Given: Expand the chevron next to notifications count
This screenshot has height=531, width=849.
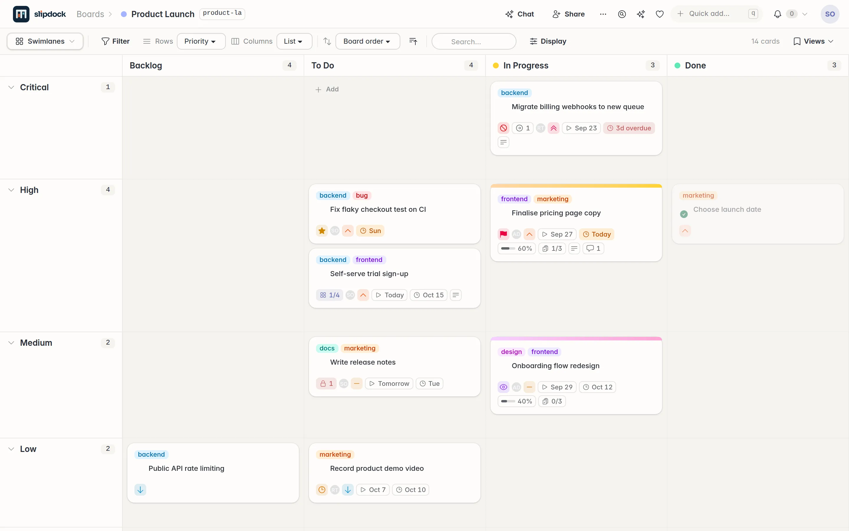Looking at the screenshot, I should pyautogui.click(x=805, y=14).
